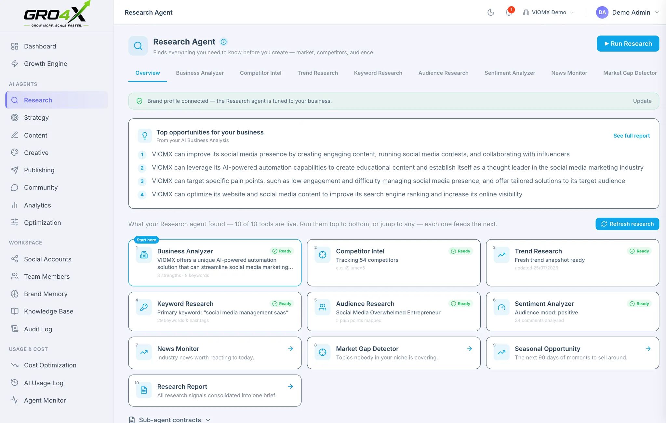The height and width of the screenshot is (423, 666).
Task: Click the Ready badge on Business Analyzer
Action: (282, 251)
